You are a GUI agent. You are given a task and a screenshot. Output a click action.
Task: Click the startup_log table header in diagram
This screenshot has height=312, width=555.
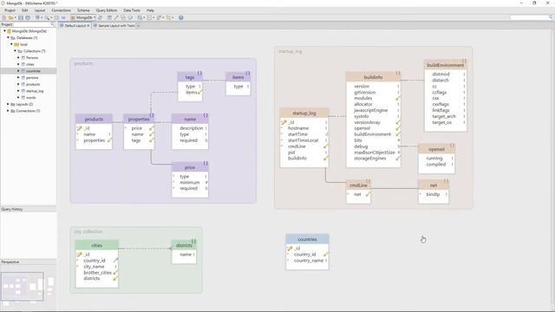click(304, 114)
